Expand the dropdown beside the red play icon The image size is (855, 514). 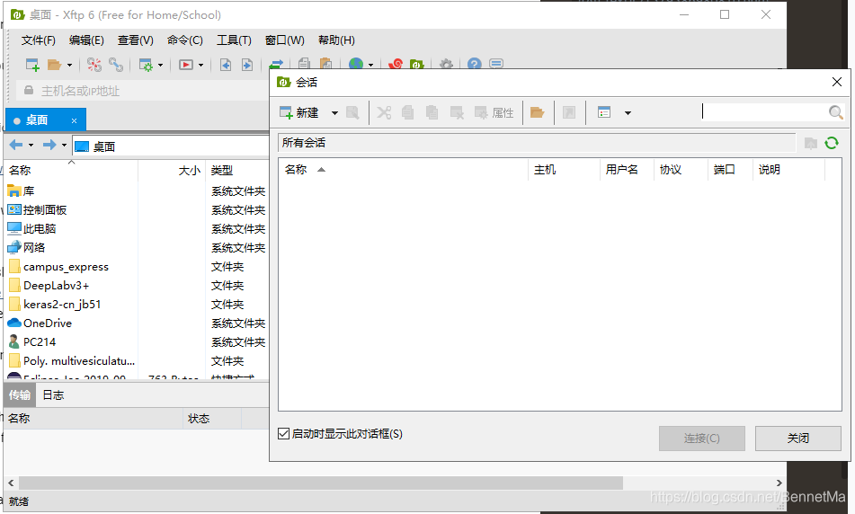click(200, 66)
